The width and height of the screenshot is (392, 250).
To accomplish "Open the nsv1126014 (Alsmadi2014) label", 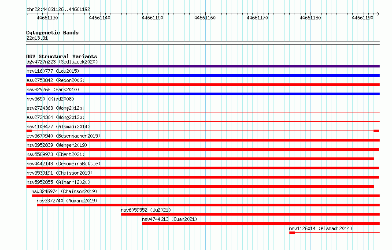I will point(321,228).
